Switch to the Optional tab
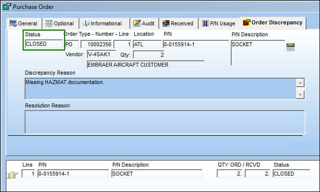The width and height of the screenshot is (320, 192). tap(60, 23)
